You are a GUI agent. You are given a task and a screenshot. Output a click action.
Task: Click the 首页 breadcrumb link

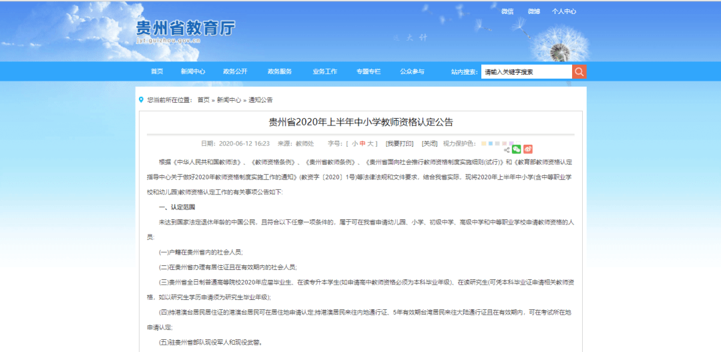[x=204, y=100]
